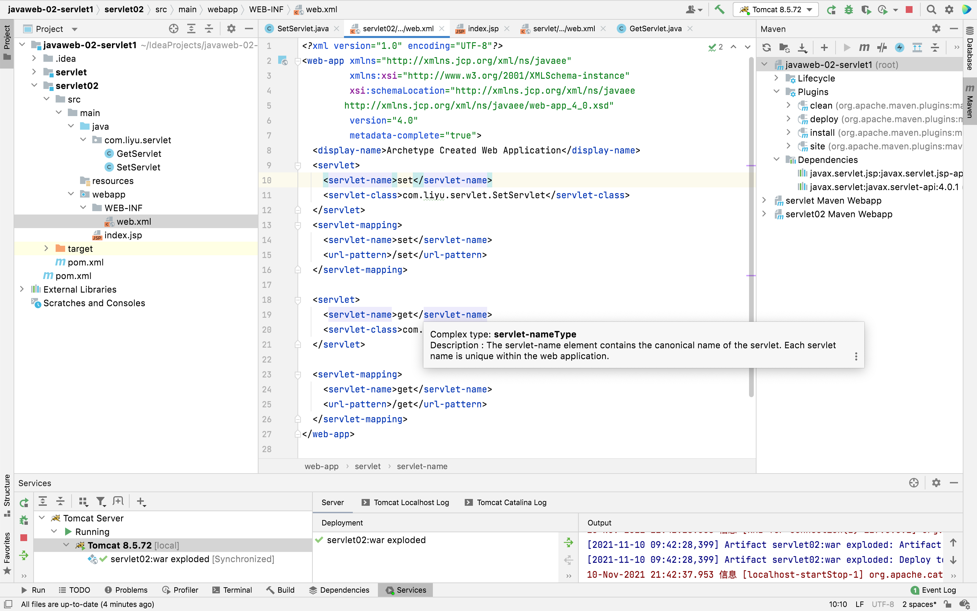977x611 pixels.
Task: Click Select Opened File target icon in Project panel
Action: [x=174, y=29]
